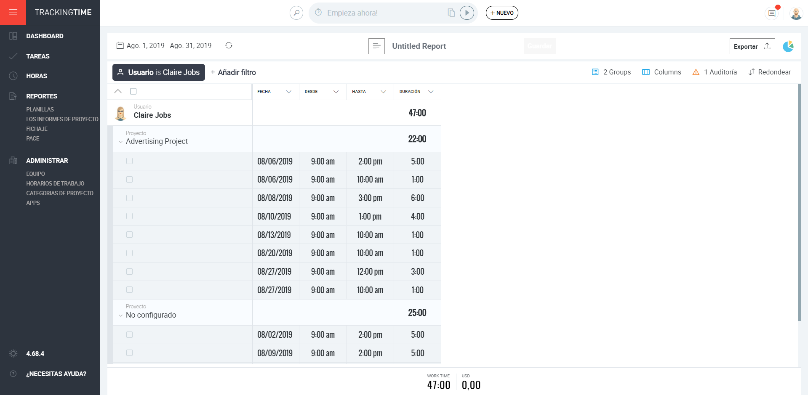Image resolution: width=808 pixels, height=395 pixels.
Task: Check the 08/13/2019 row checkbox
Action: [x=129, y=234]
